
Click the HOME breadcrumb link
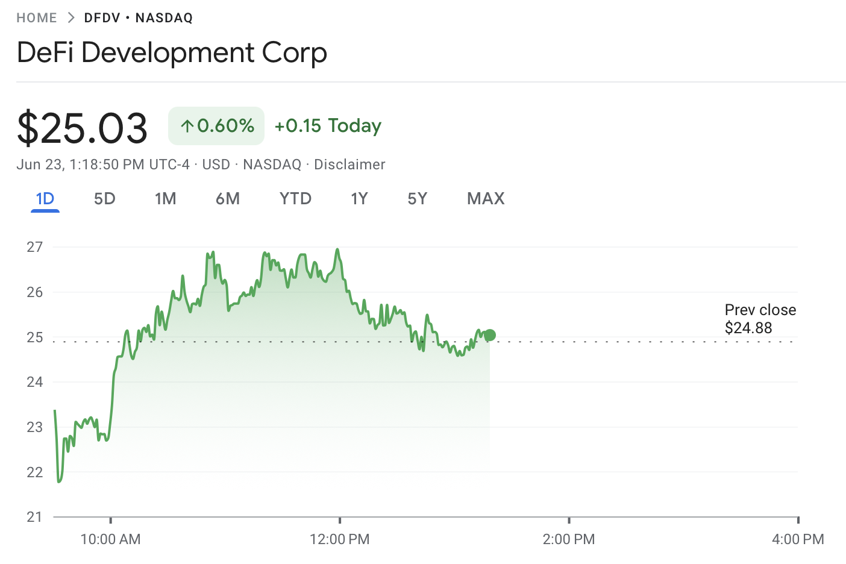point(37,18)
